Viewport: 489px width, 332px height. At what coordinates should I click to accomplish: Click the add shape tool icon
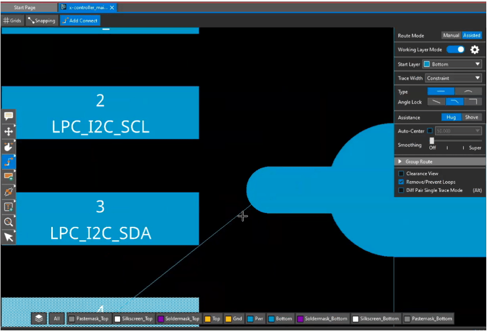pyautogui.click(x=9, y=176)
